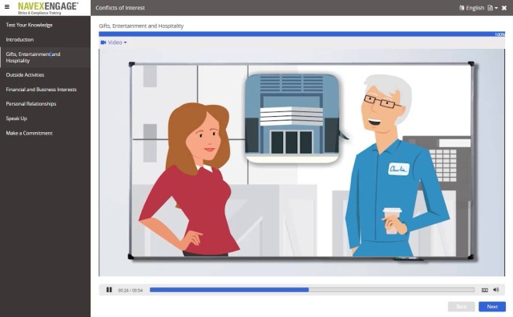This screenshot has width=513, height=317.
Task: Open the hamburger menu icon
Action: [x=7, y=6]
